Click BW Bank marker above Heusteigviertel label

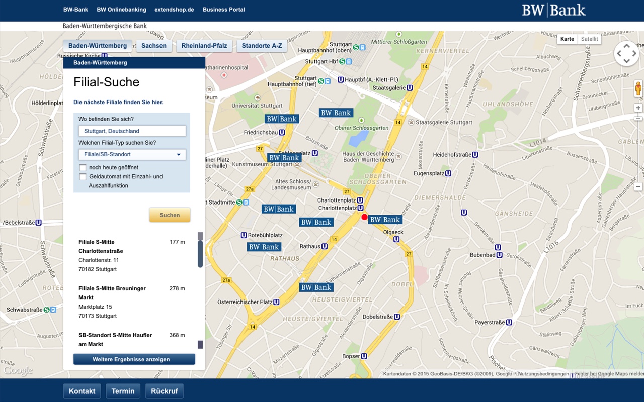316,287
